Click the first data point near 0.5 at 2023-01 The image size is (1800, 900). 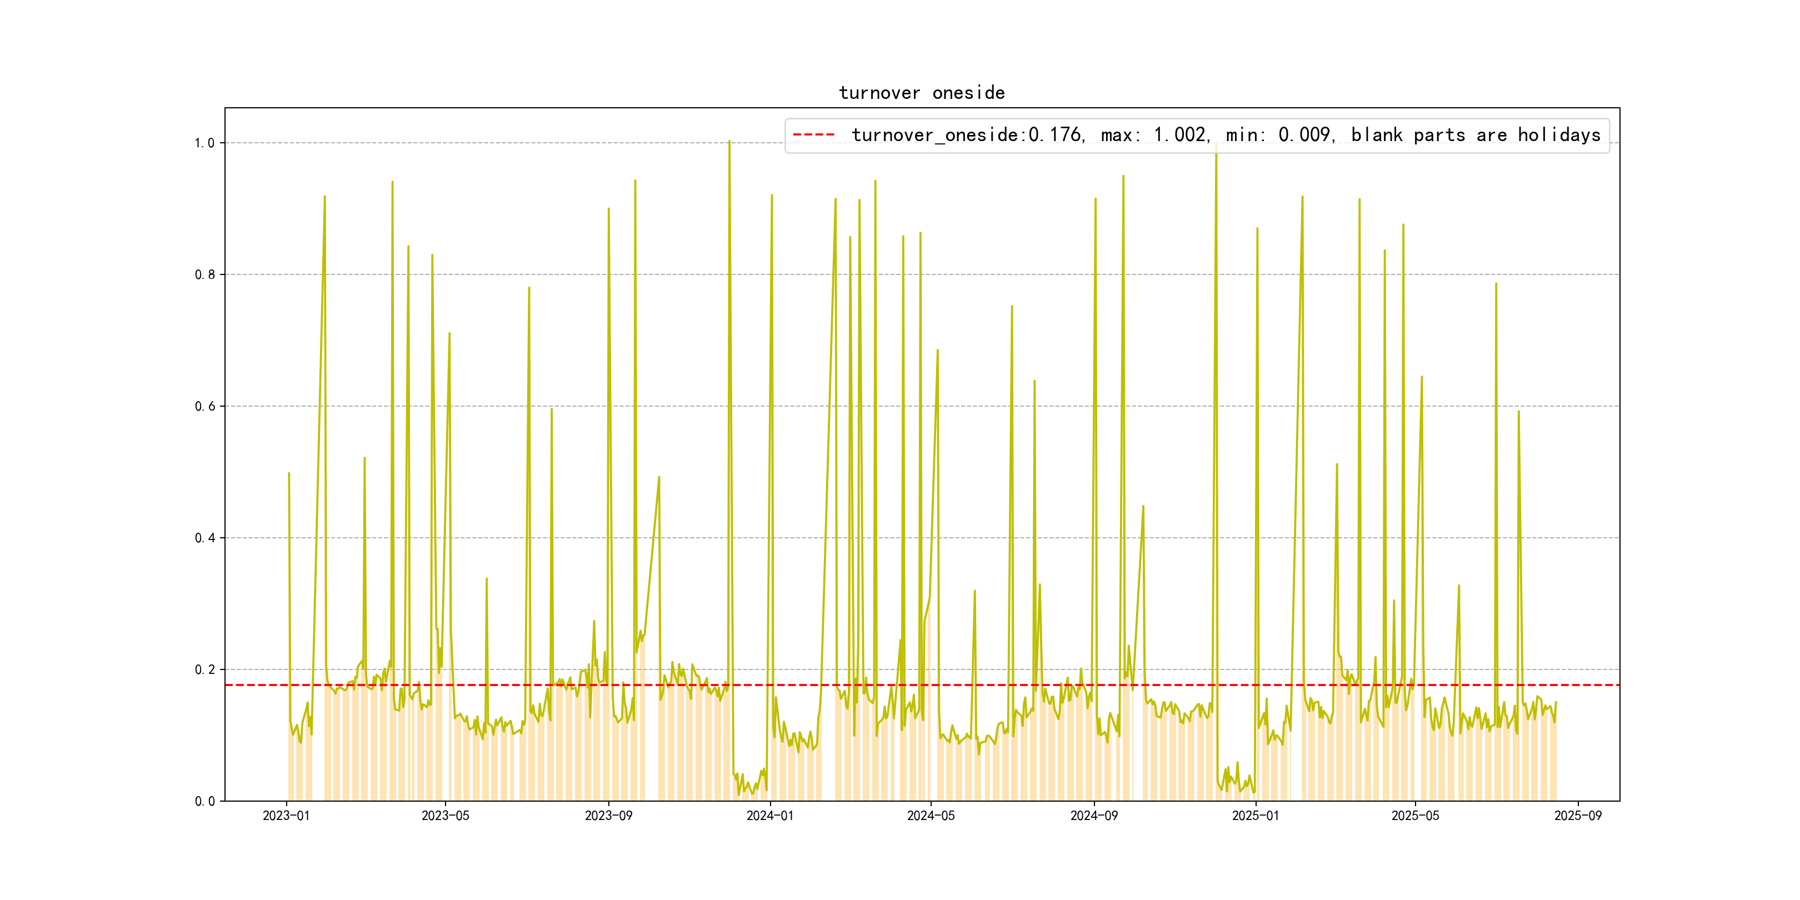[288, 474]
